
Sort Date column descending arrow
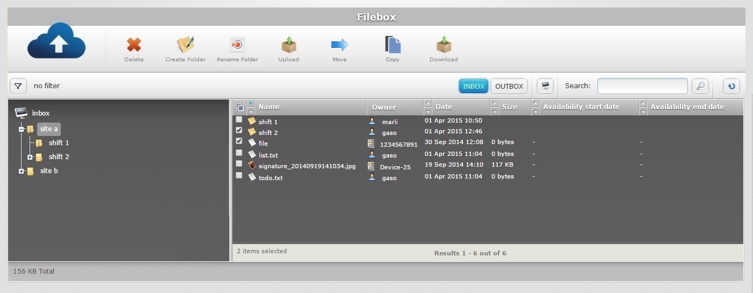(428, 111)
